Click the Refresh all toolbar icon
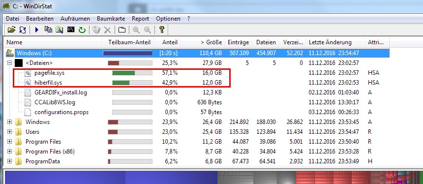 point(23,30)
